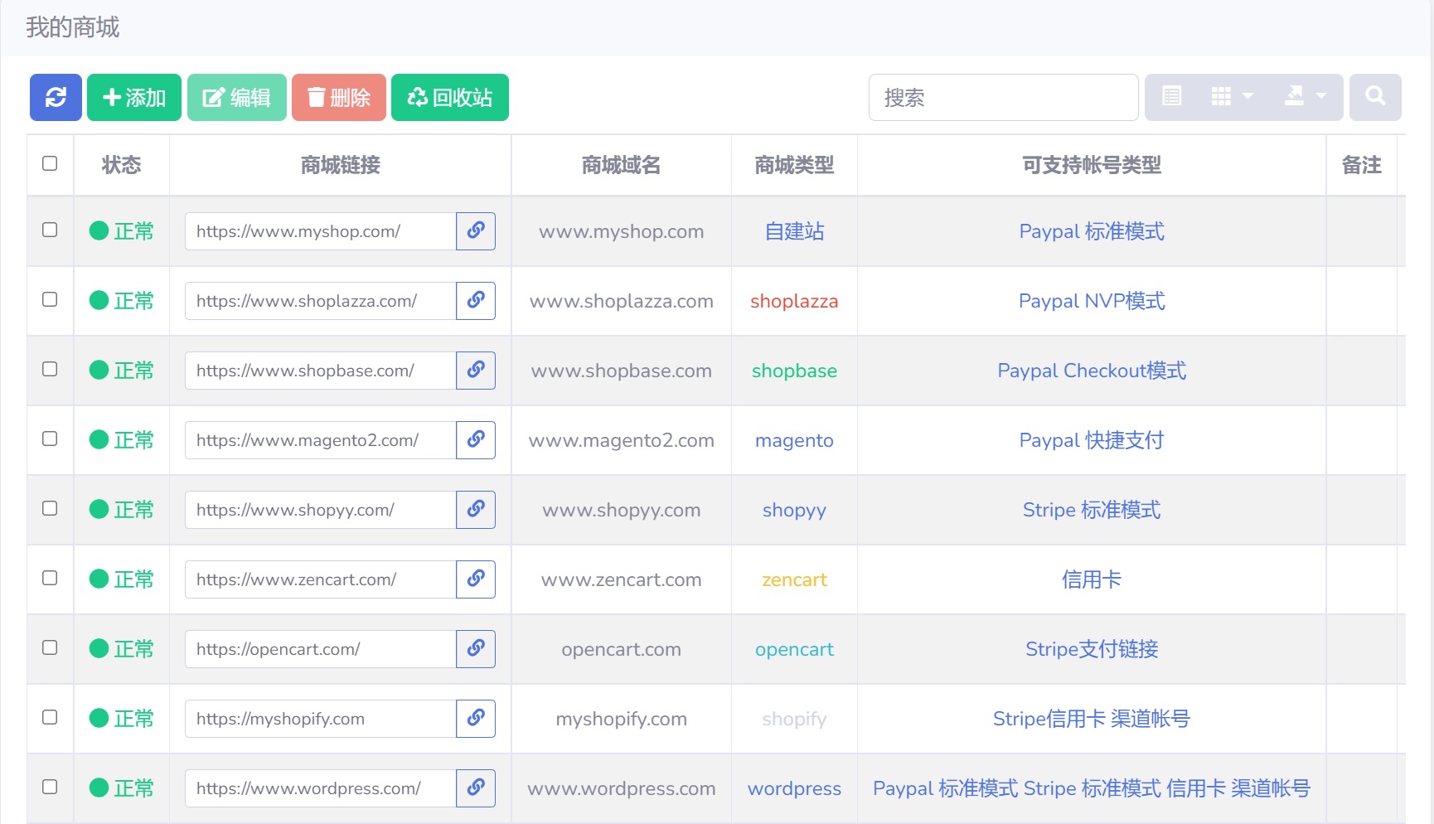The width and height of the screenshot is (1434, 824).
Task: Click the 编辑 edit button
Action: (237, 98)
